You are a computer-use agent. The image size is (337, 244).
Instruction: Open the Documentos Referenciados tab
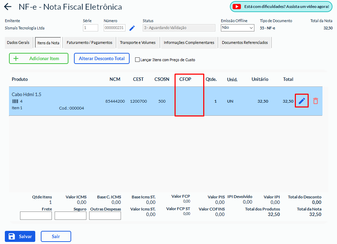click(245, 43)
